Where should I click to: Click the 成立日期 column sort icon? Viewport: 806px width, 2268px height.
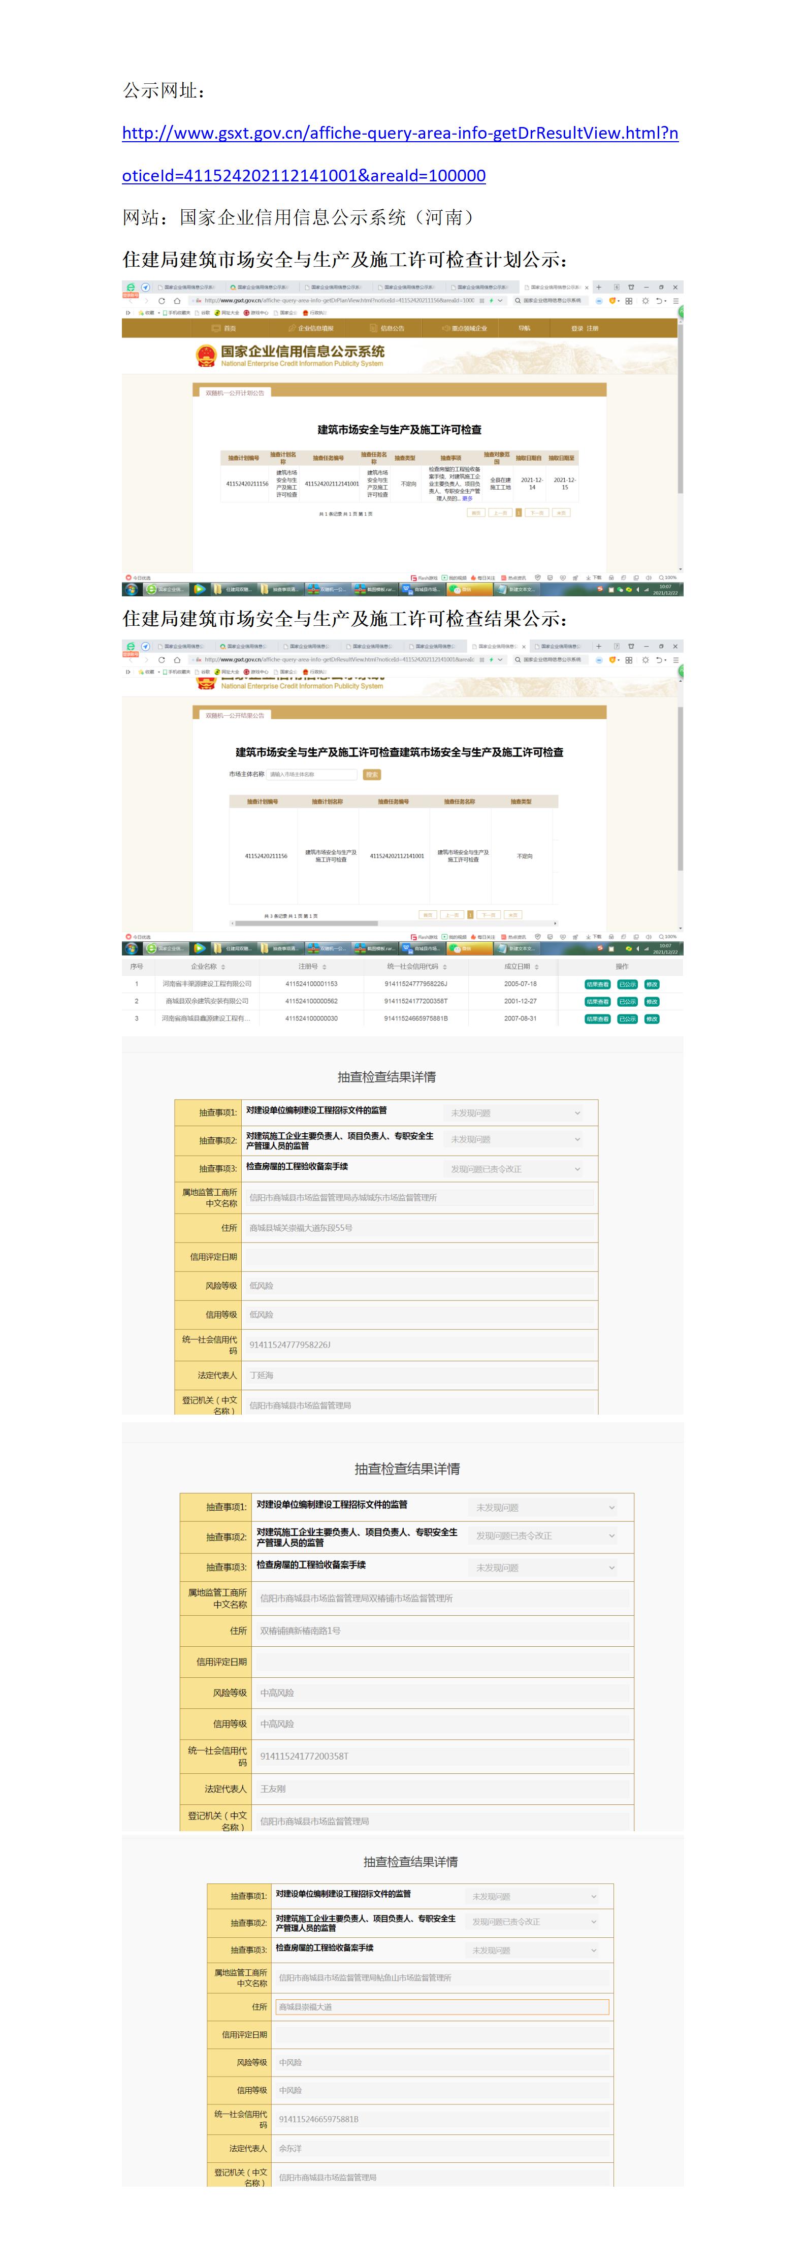[537, 967]
